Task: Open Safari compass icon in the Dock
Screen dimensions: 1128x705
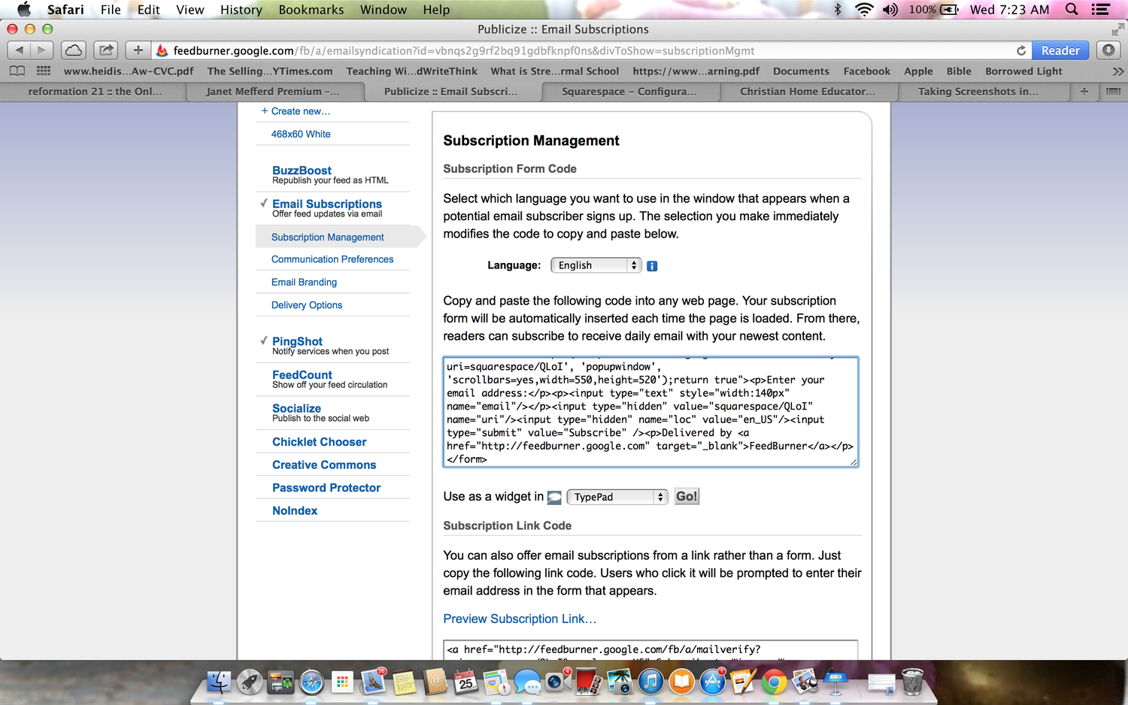Action: pyautogui.click(x=311, y=682)
